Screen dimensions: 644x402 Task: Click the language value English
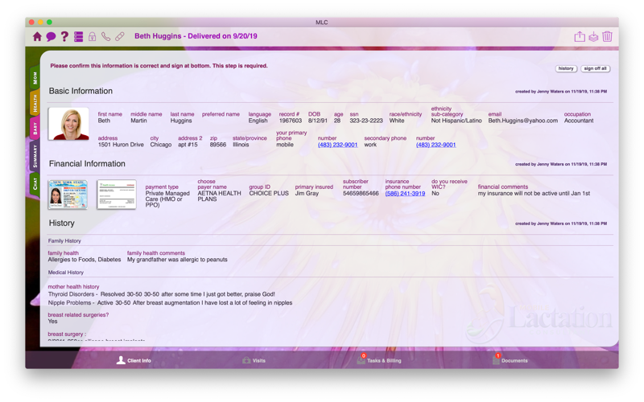pos(258,121)
